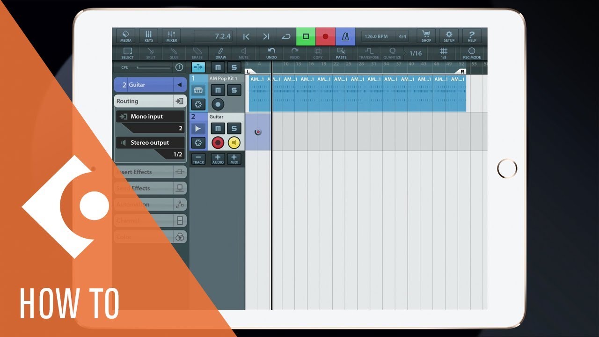Click the AM Pop Kit 1 drum instrument icon
The height and width of the screenshot is (337, 599).
(198, 90)
